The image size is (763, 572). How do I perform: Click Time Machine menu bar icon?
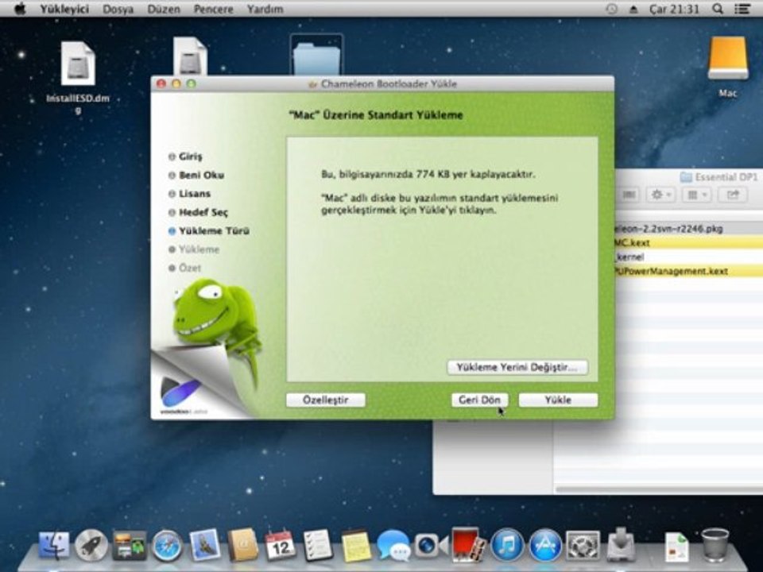point(612,9)
